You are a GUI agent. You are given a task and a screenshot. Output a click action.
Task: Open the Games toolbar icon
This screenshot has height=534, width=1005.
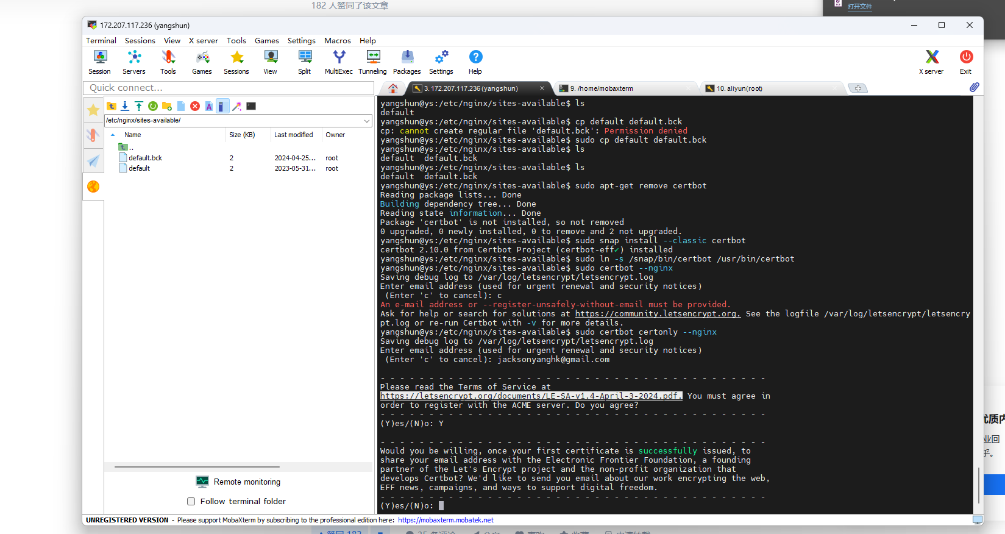click(x=202, y=62)
